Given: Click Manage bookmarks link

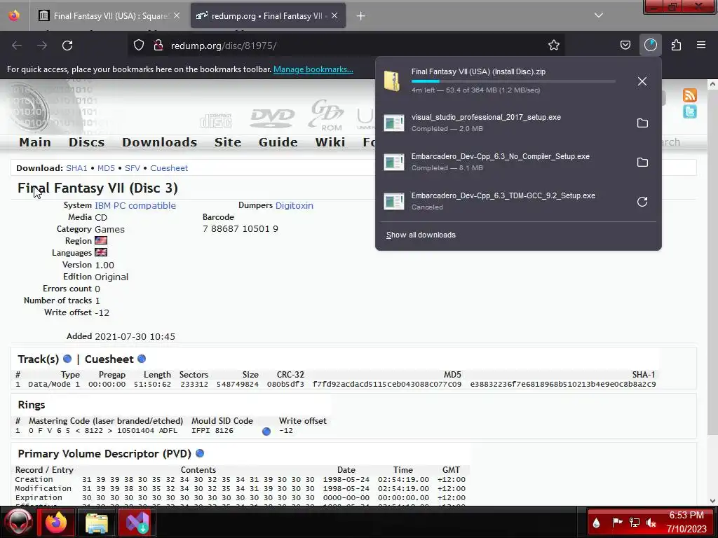Looking at the screenshot, I should pos(313,69).
